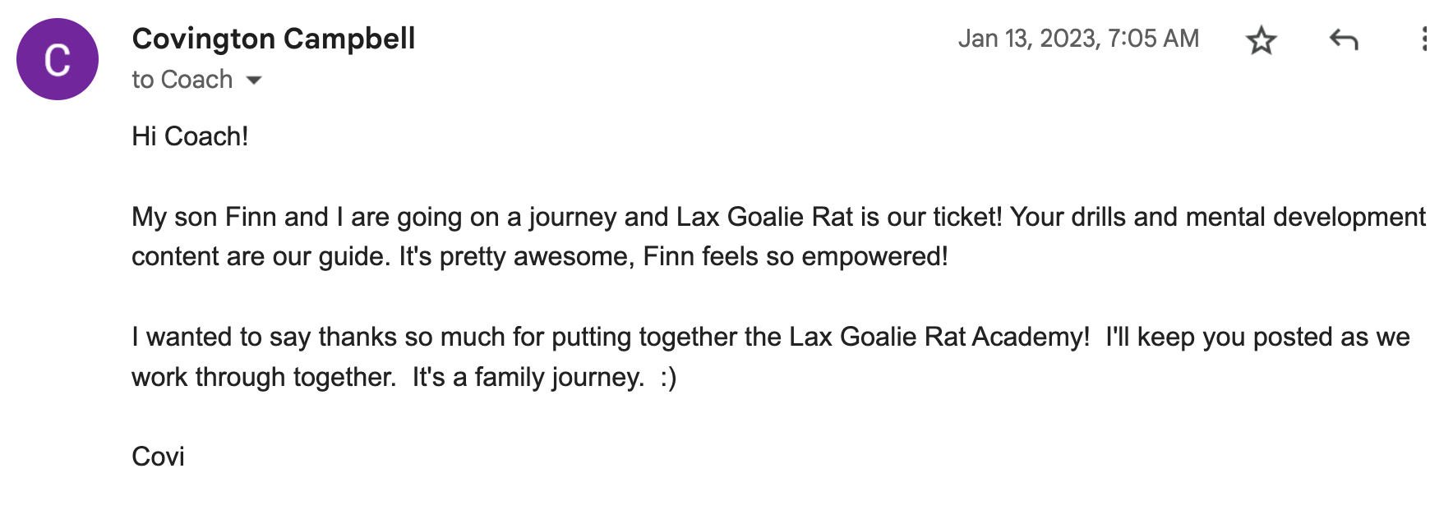Click the 'to Coach' recipient text
The width and height of the screenshot is (1453, 519).
click(182, 80)
